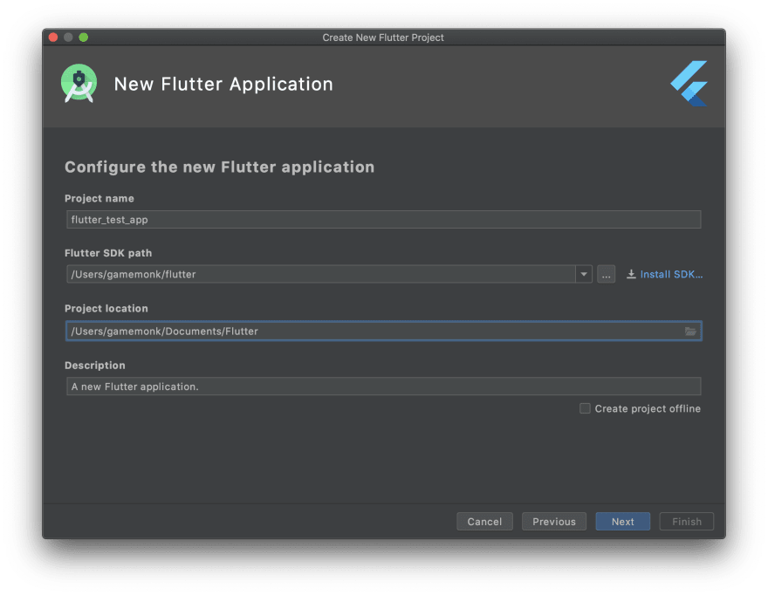This screenshot has width=768, height=595.
Task: Proceed with the Next button
Action: [x=622, y=522]
